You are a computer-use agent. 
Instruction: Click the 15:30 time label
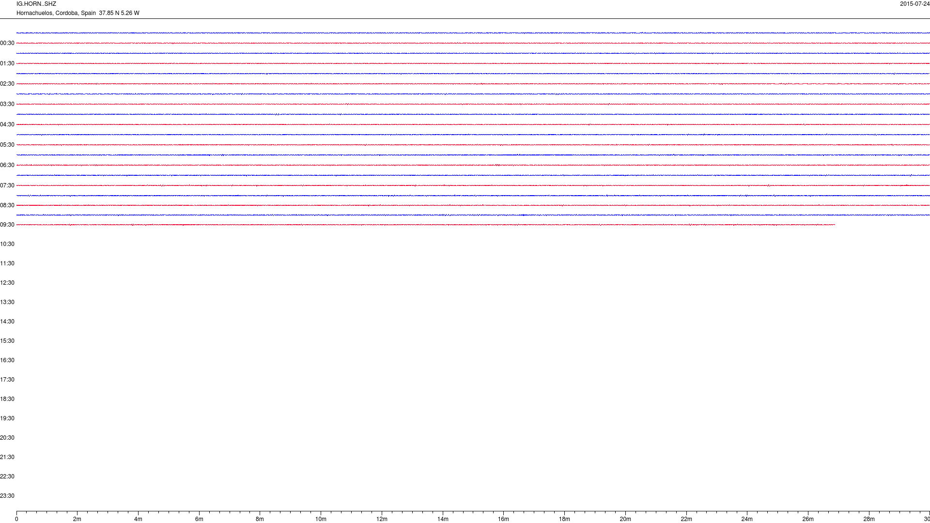coord(7,341)
